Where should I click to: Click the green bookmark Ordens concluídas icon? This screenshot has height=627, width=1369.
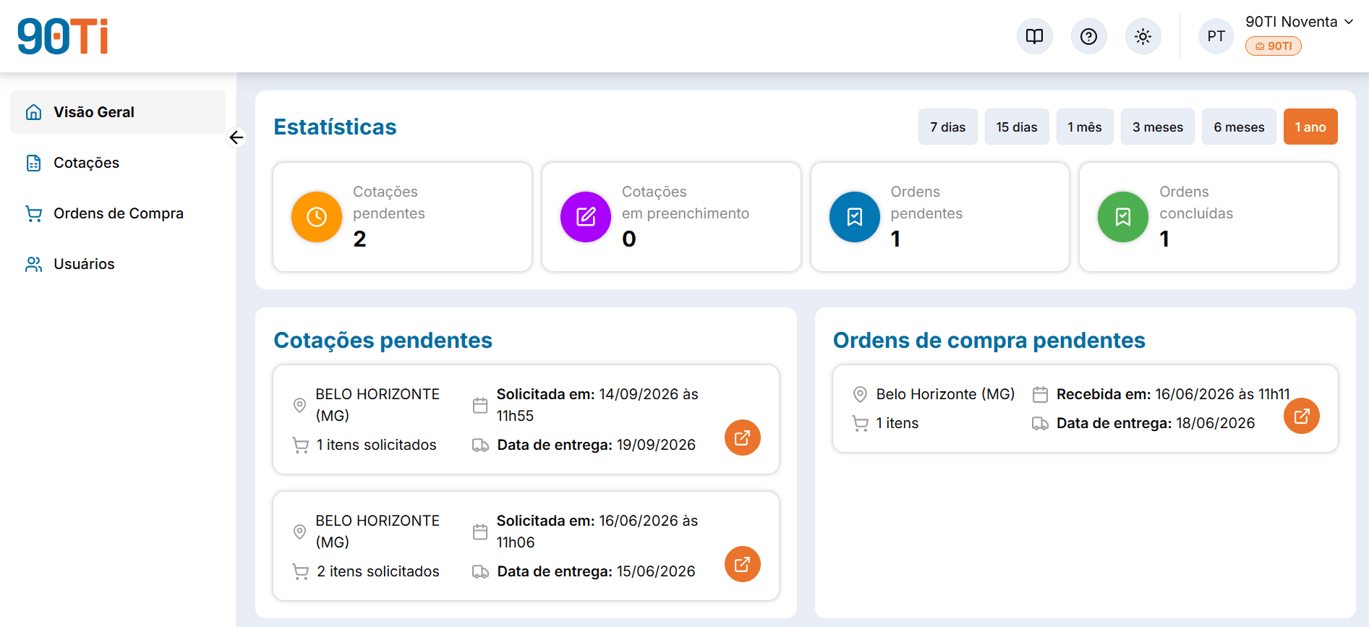(1123, 217)
